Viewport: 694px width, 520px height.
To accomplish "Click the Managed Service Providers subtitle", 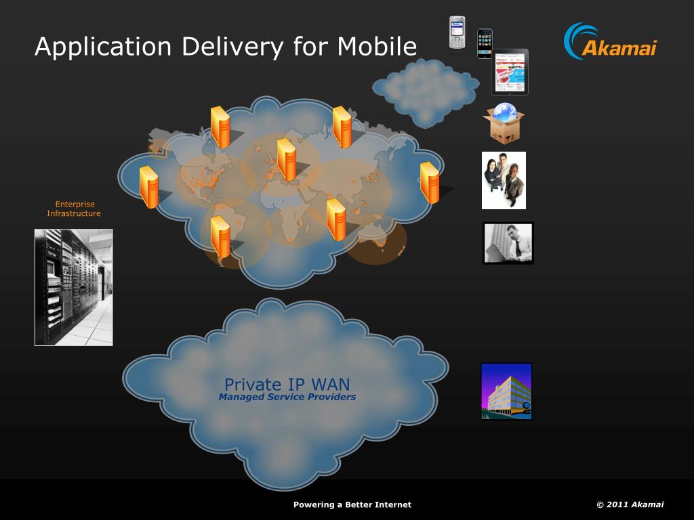I will (x=287, y=397).
